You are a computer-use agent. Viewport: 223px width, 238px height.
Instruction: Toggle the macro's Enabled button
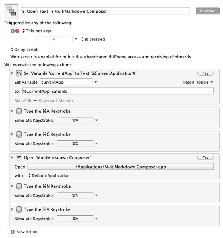point(208,11)
